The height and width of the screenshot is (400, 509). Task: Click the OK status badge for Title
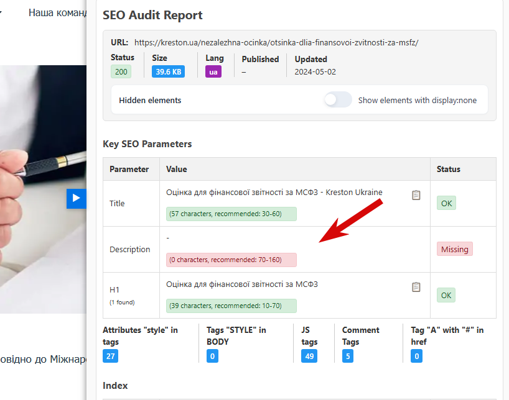click(446, 203)
